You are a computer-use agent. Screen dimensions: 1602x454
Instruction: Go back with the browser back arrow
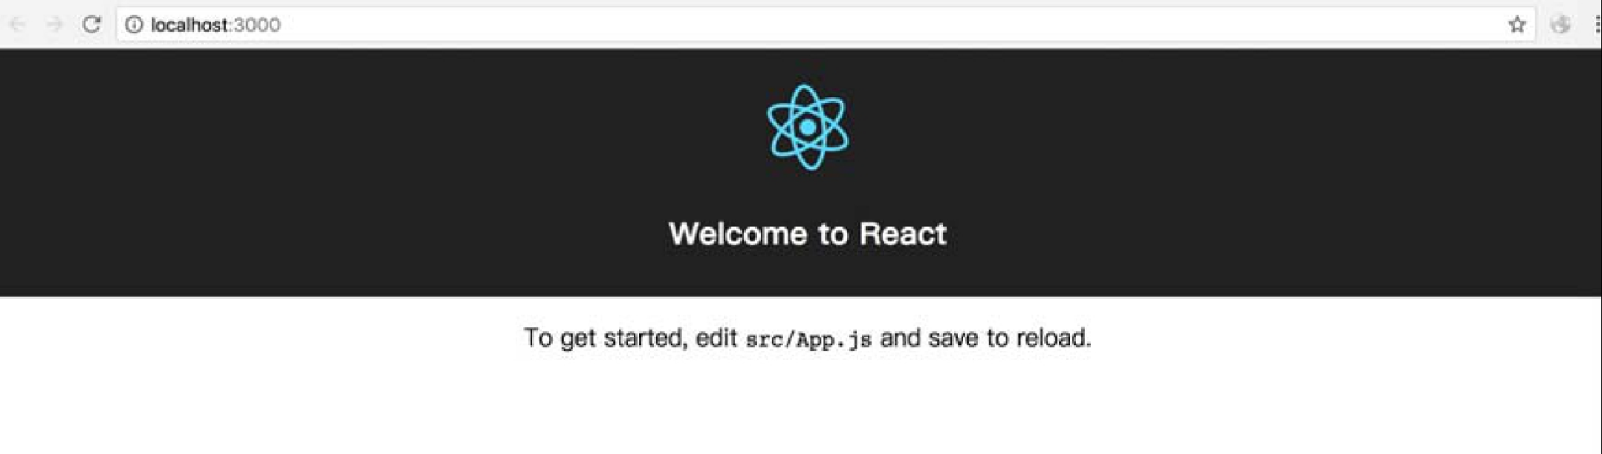(x=17, y=24)
